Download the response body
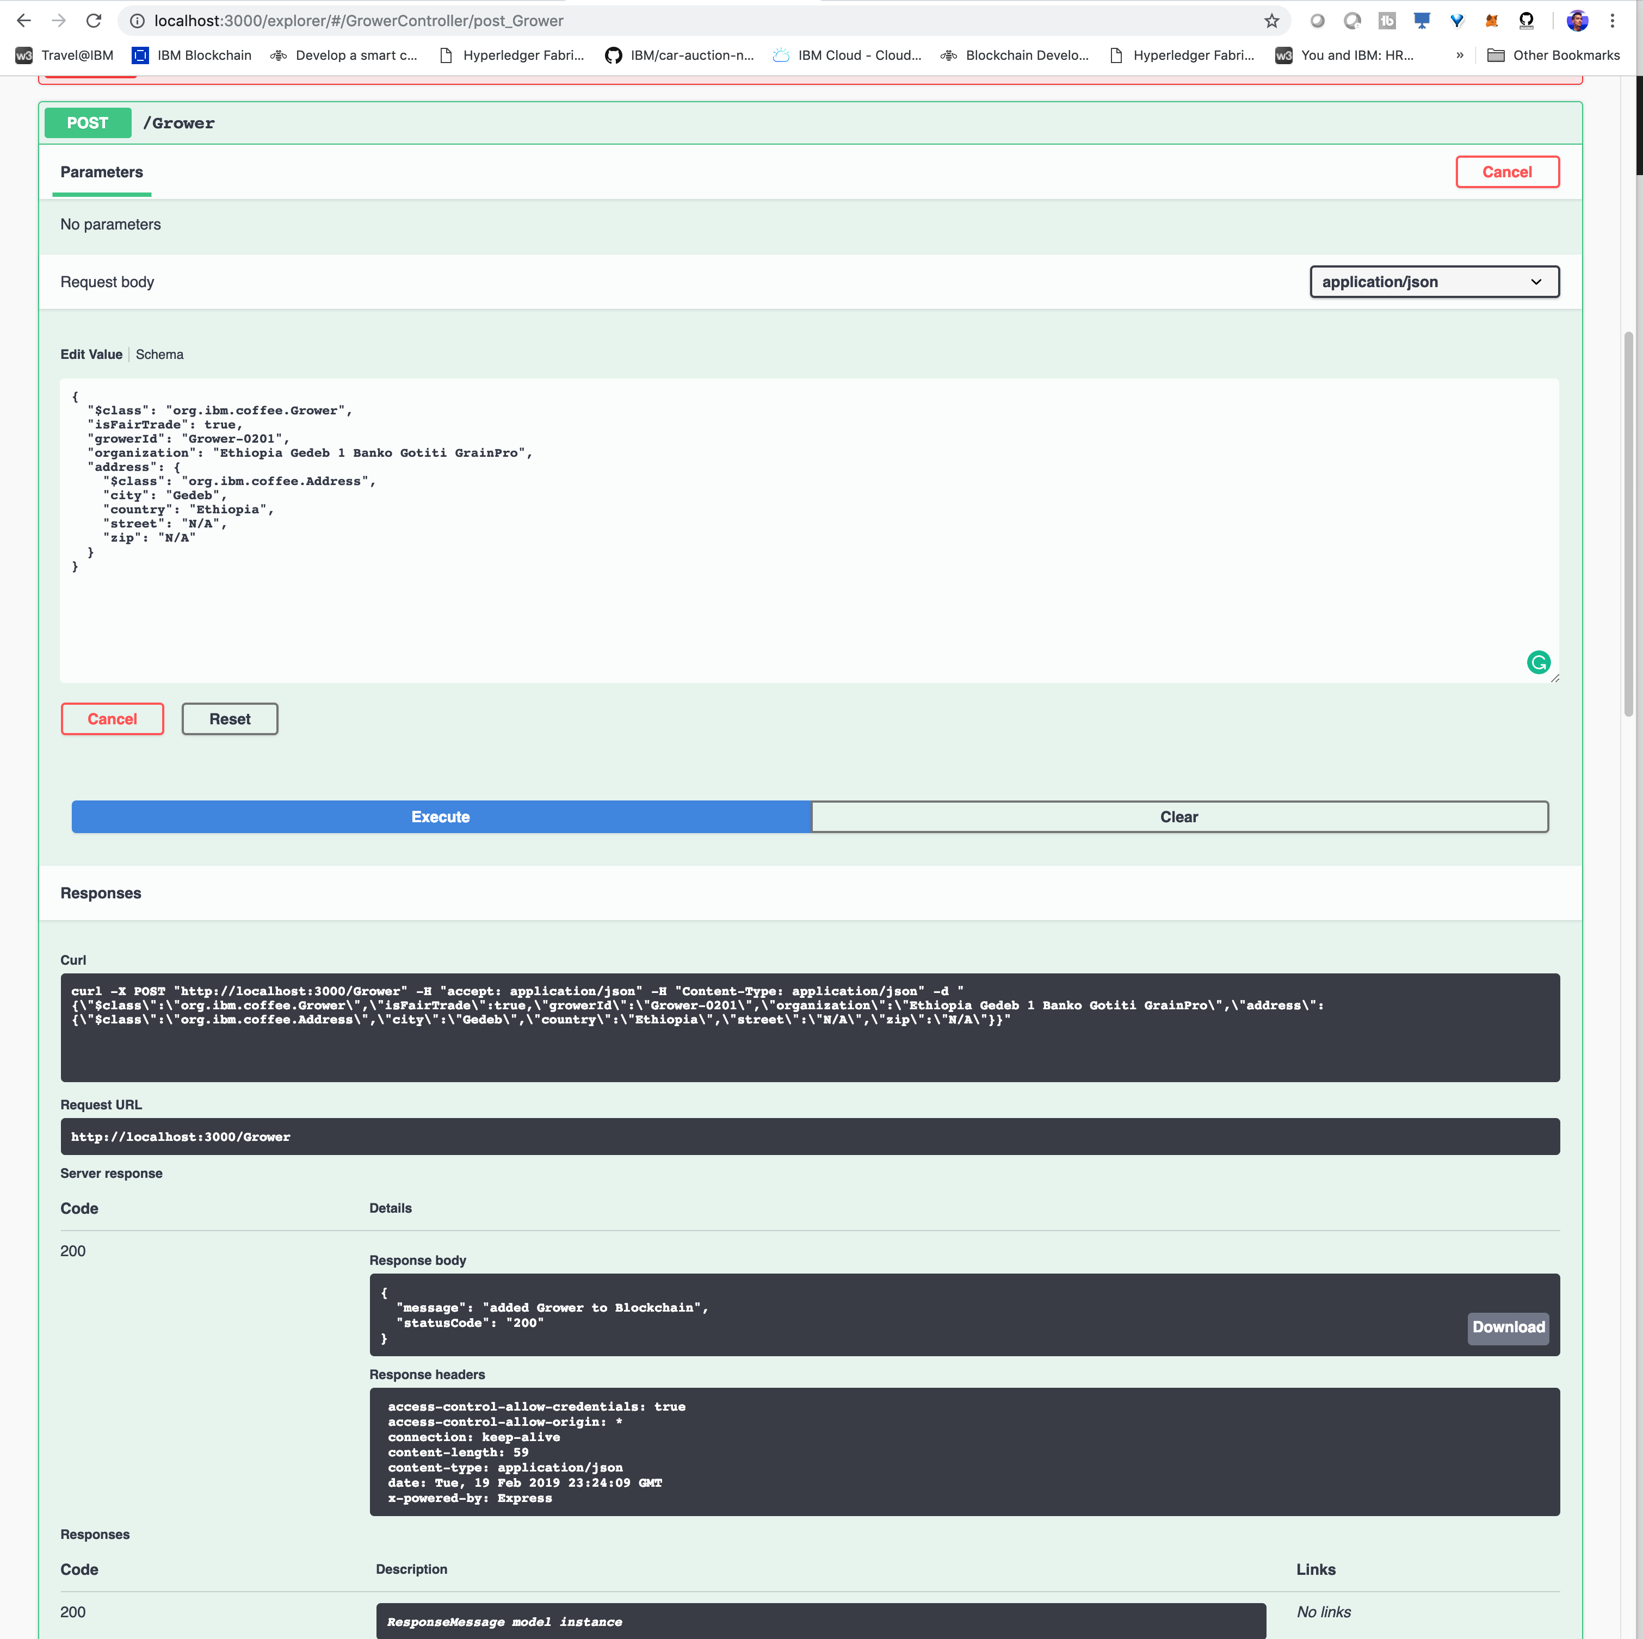1643x1639 pixels. click(x=1508, y=1327)
